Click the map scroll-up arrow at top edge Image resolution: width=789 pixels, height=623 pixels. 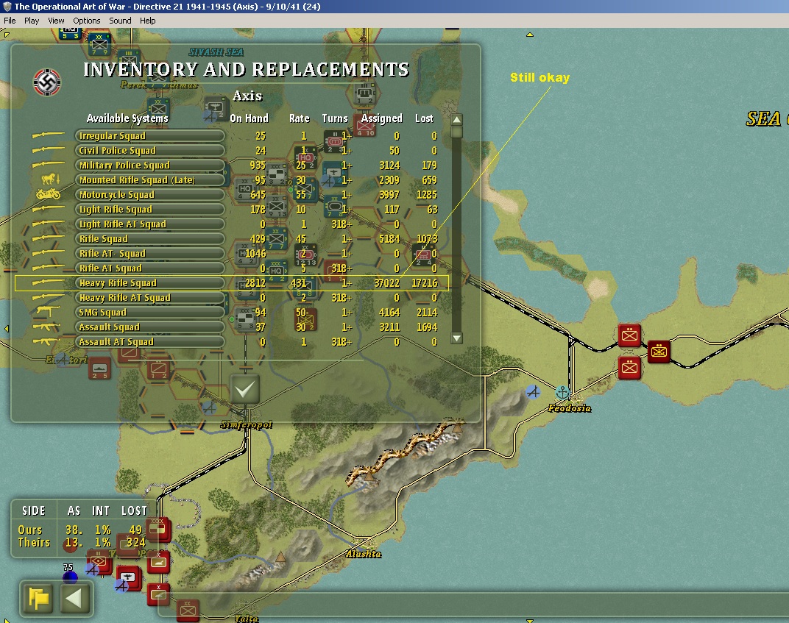(529, 35)
